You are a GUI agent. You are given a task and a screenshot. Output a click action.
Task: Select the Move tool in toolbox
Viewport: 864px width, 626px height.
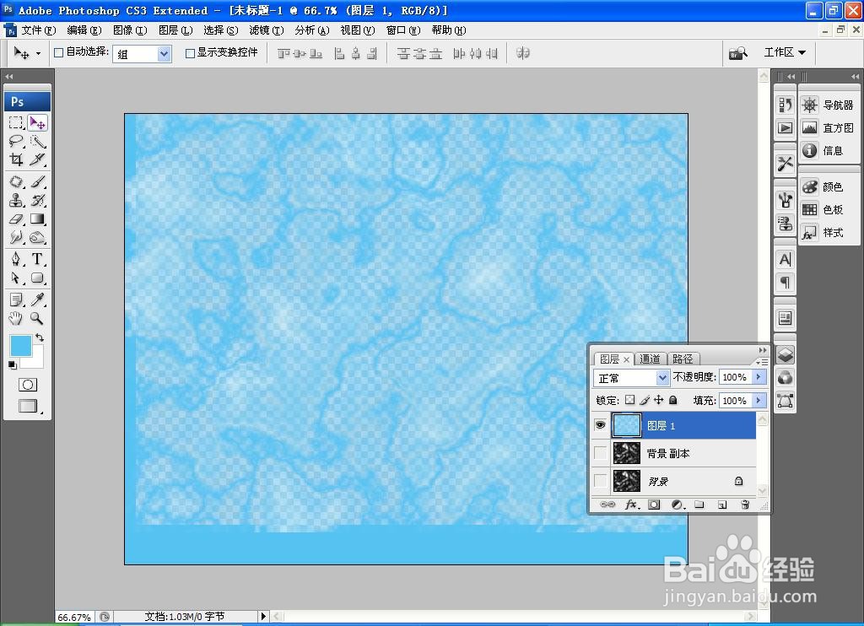point(37,122)
